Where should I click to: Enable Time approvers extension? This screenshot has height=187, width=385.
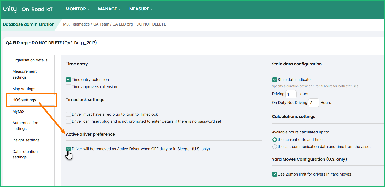(68, 87)
